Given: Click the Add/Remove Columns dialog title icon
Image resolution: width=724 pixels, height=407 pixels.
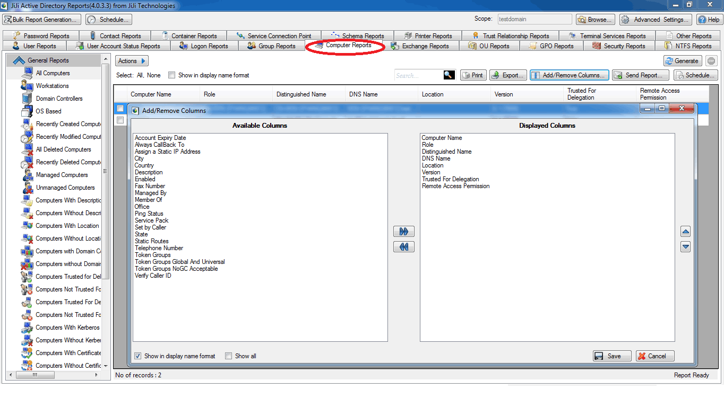Looking at the screenshot, I should (x=135, y=111).
